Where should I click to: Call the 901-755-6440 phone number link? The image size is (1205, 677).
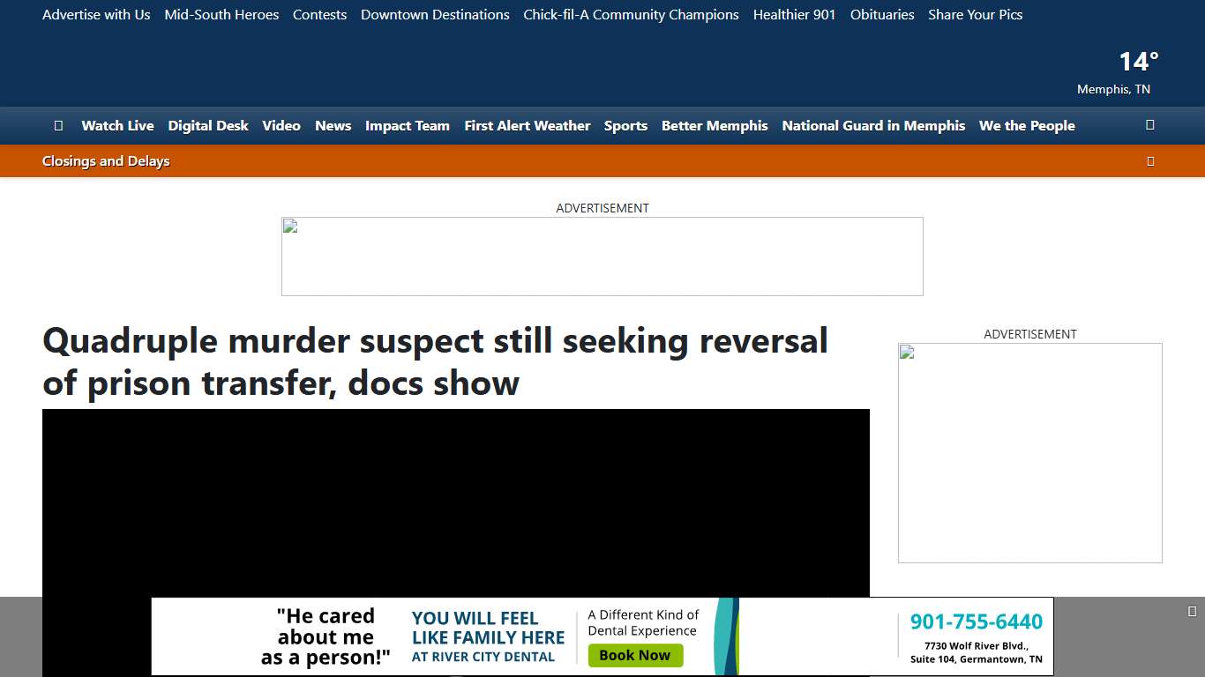point(975,621)
